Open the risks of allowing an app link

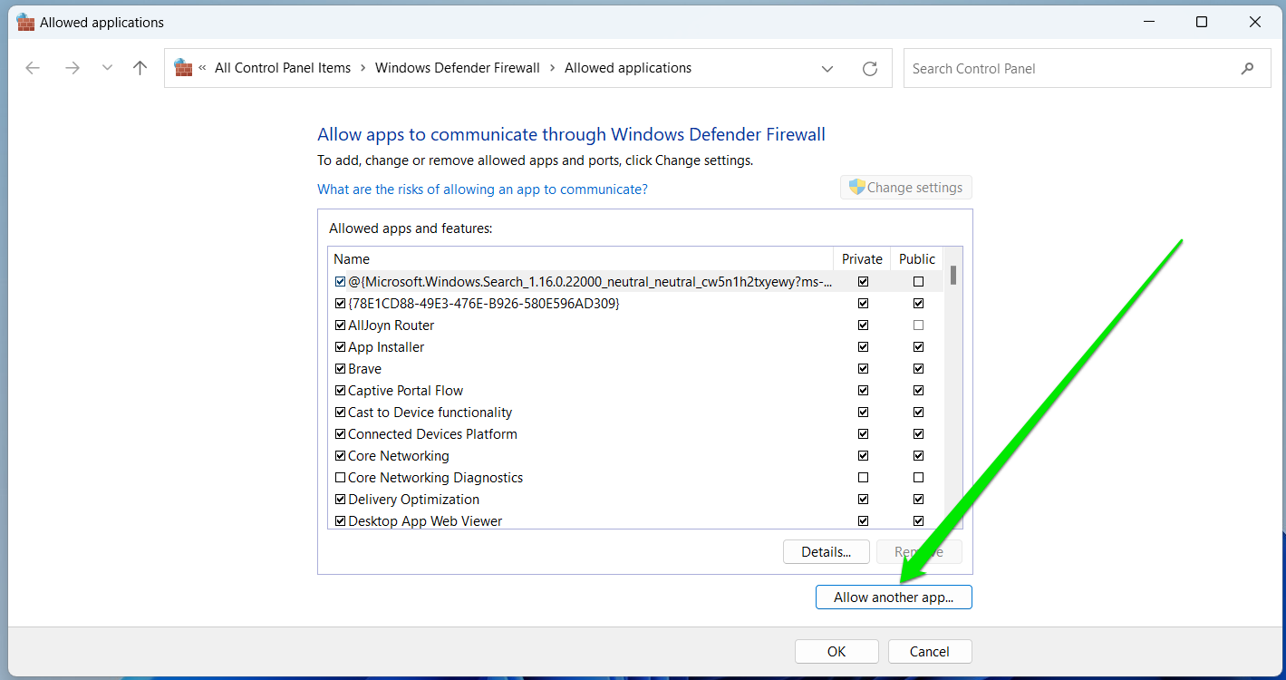(x=482, y=189)
